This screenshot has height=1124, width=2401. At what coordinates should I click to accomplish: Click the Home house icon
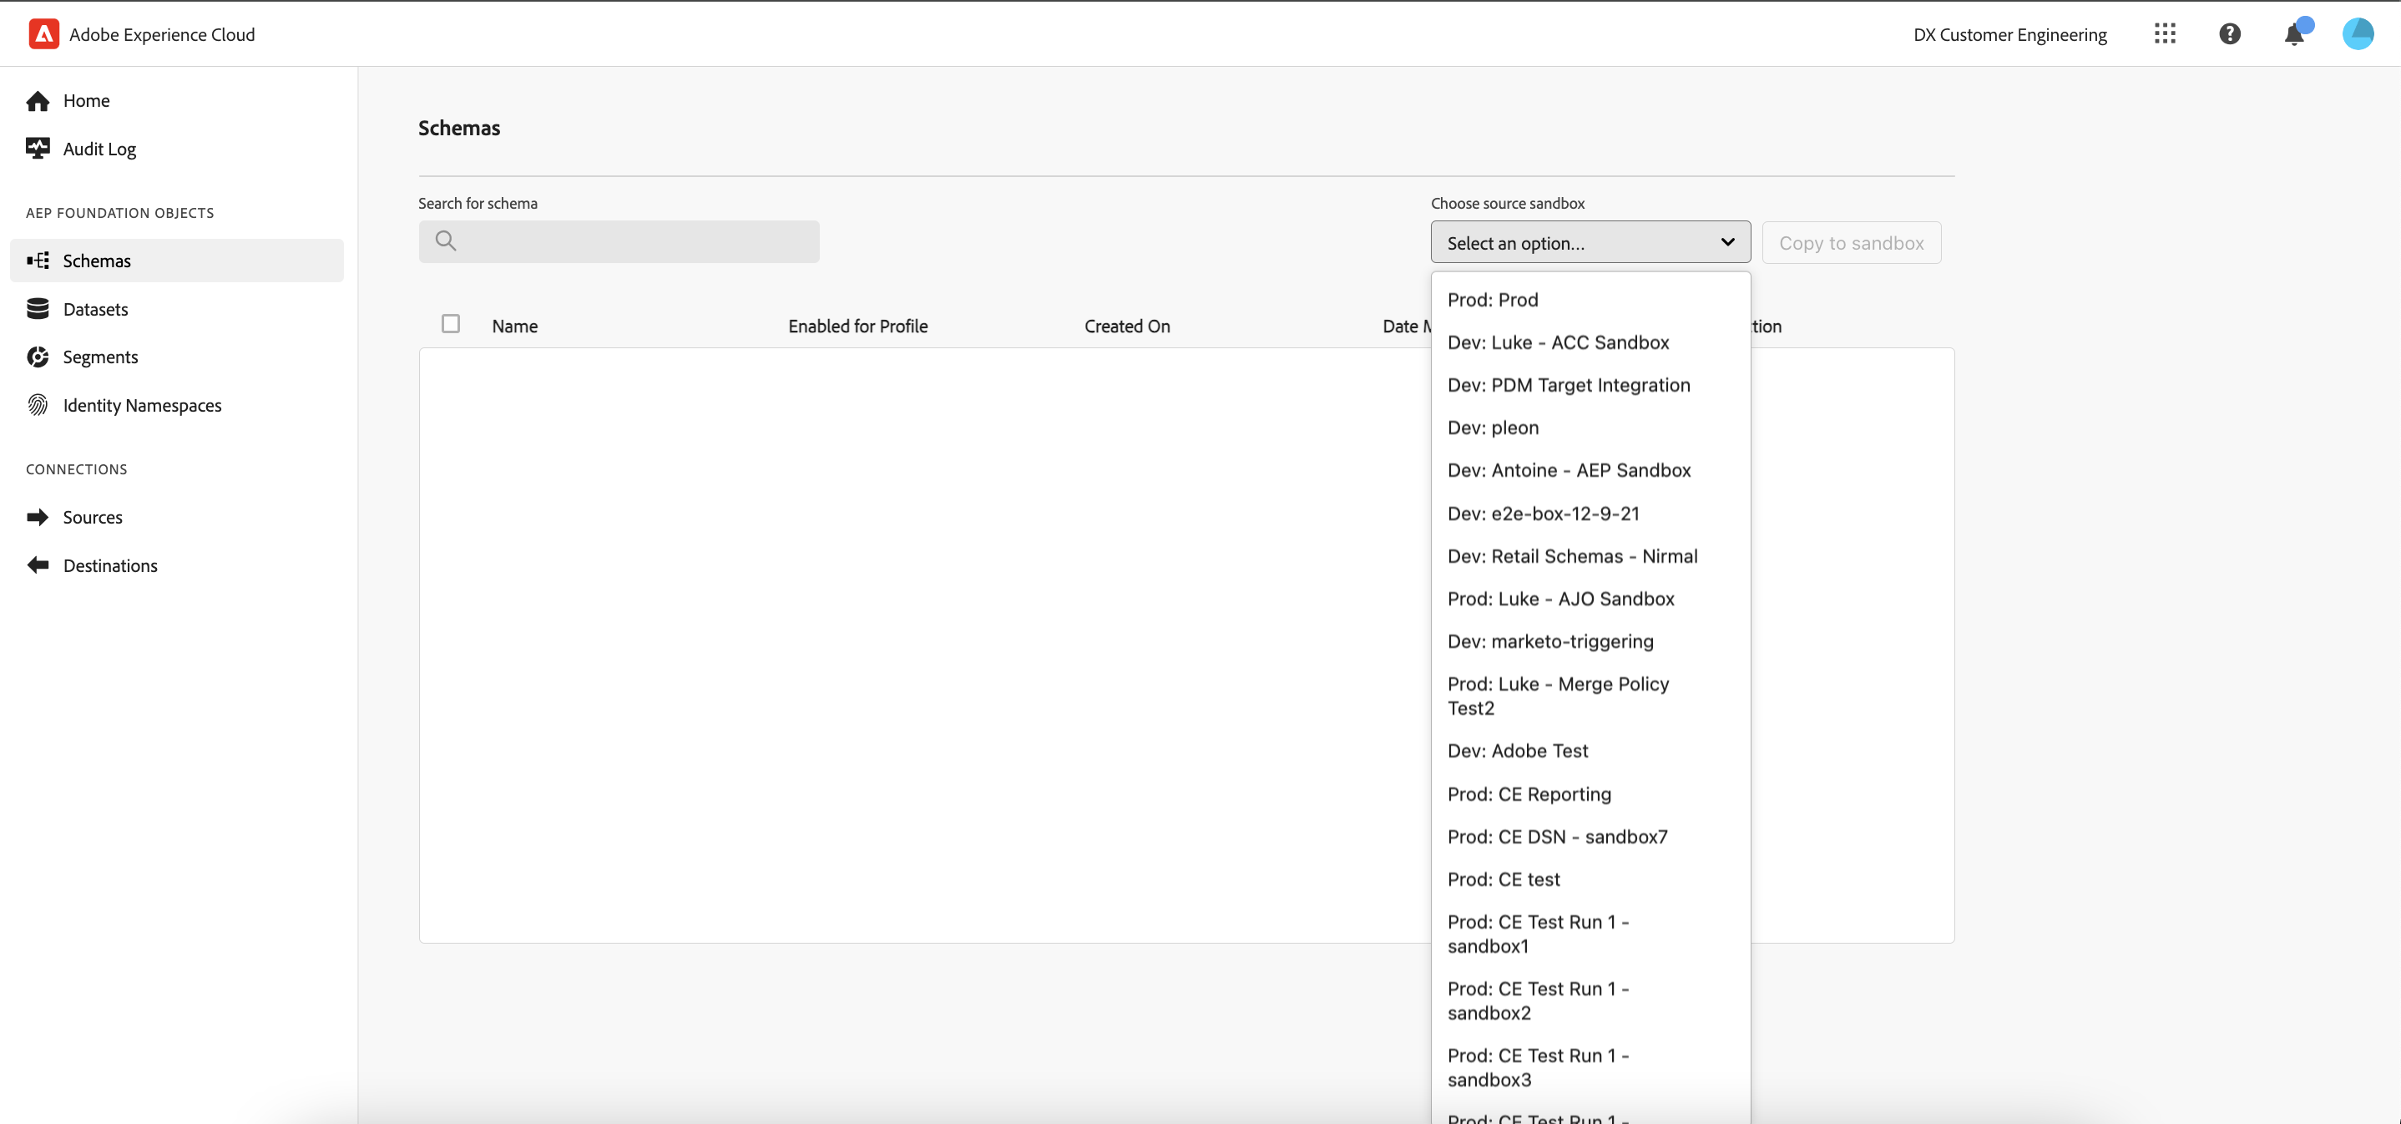(38, 101)
